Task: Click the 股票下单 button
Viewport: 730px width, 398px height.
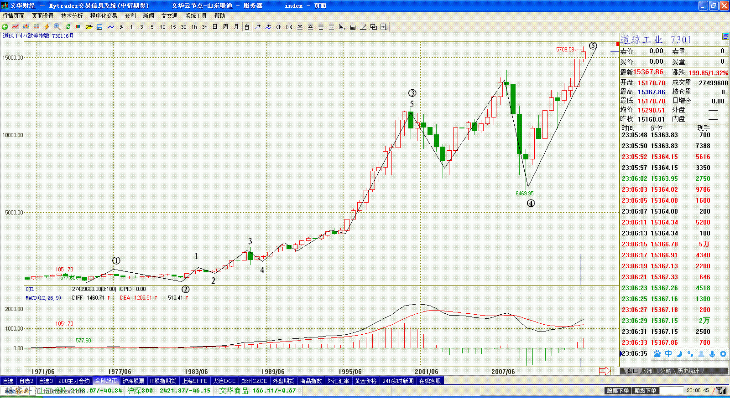Action: point(618,391)
